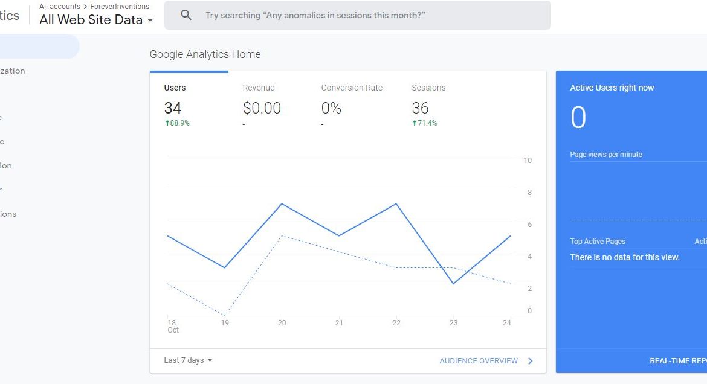Click the search magnifier icon
707x384 pixels.
tap(186, 15)
